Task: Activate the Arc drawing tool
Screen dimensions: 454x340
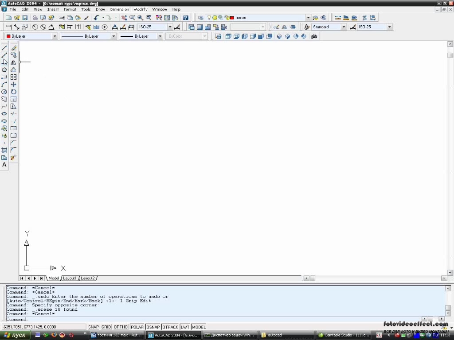Action: tap(4, 85)
